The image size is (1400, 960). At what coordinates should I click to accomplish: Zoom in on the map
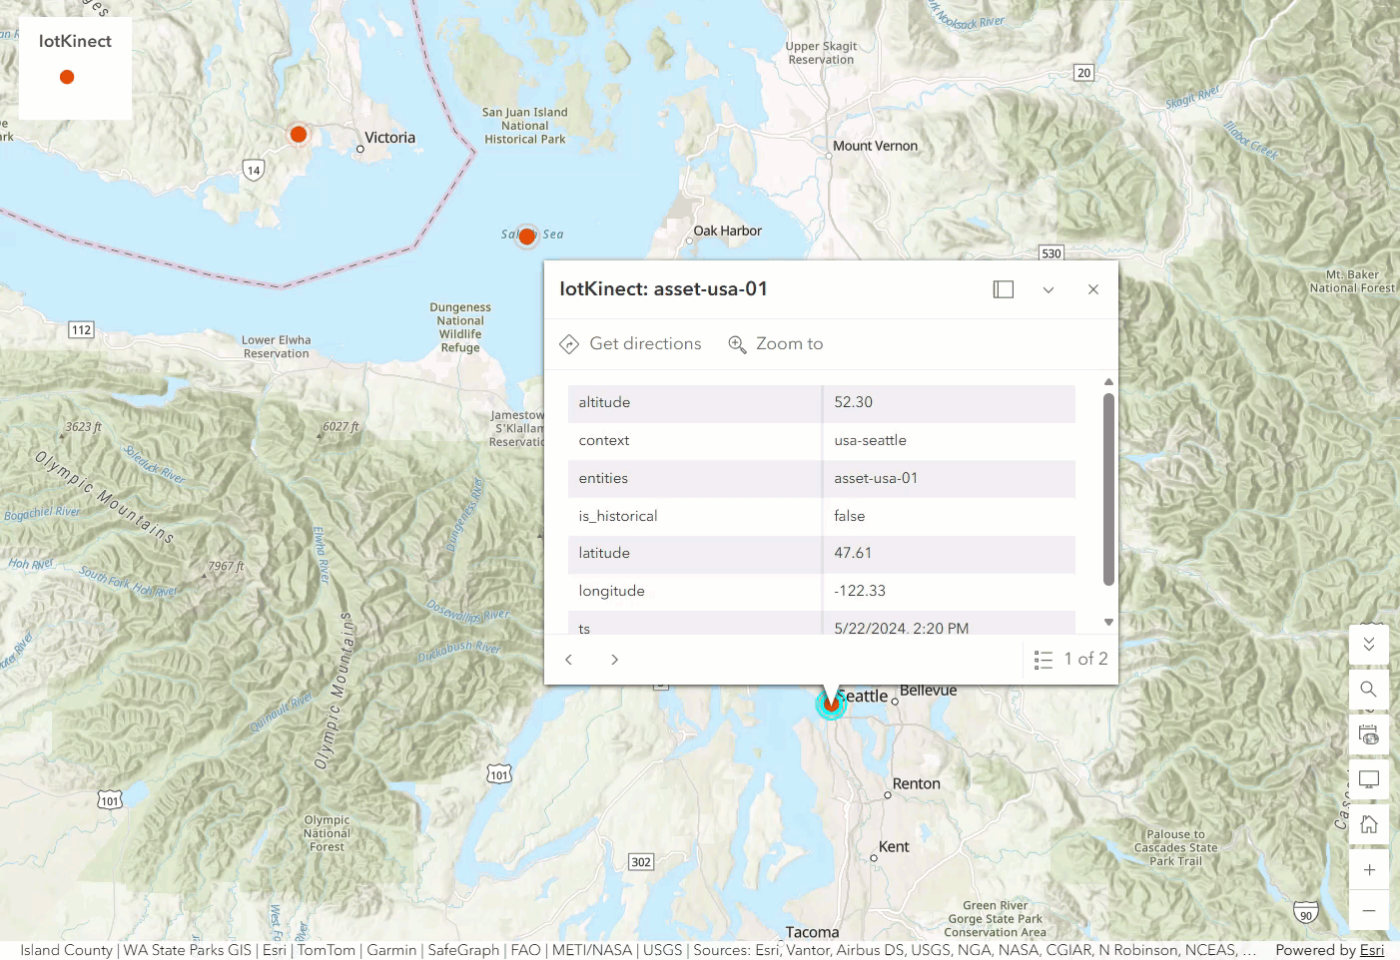coord(1369,870)
